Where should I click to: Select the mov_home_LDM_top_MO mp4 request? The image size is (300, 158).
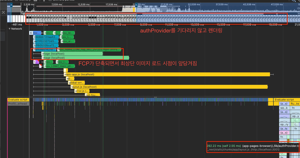tap(89, 50)
